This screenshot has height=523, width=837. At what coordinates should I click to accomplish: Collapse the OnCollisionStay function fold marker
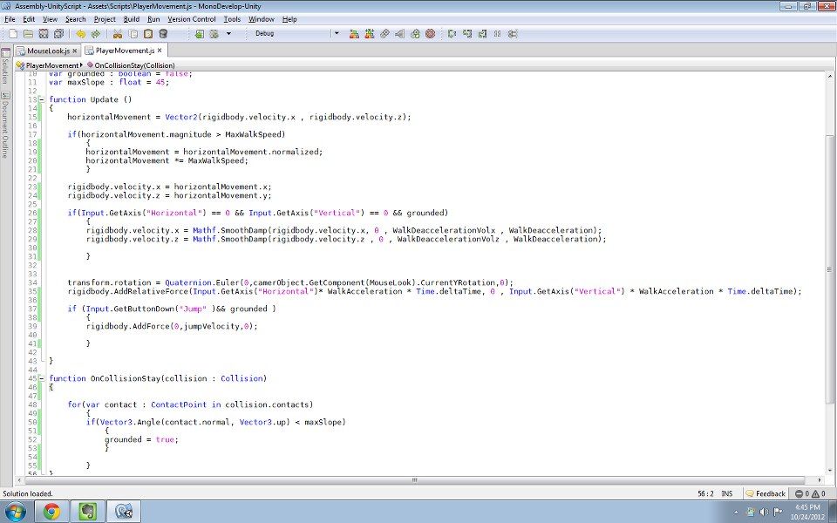pos(42,378)
